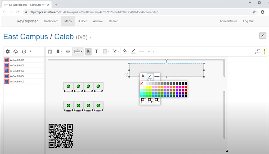Open the Archive menu item

(x=98, y=21)
